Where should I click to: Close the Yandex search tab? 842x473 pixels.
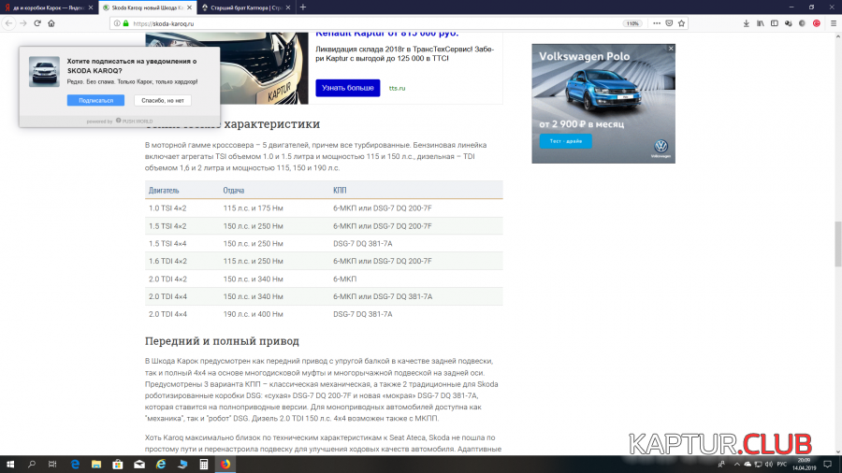pyautogui.click(x=90, y=7)
